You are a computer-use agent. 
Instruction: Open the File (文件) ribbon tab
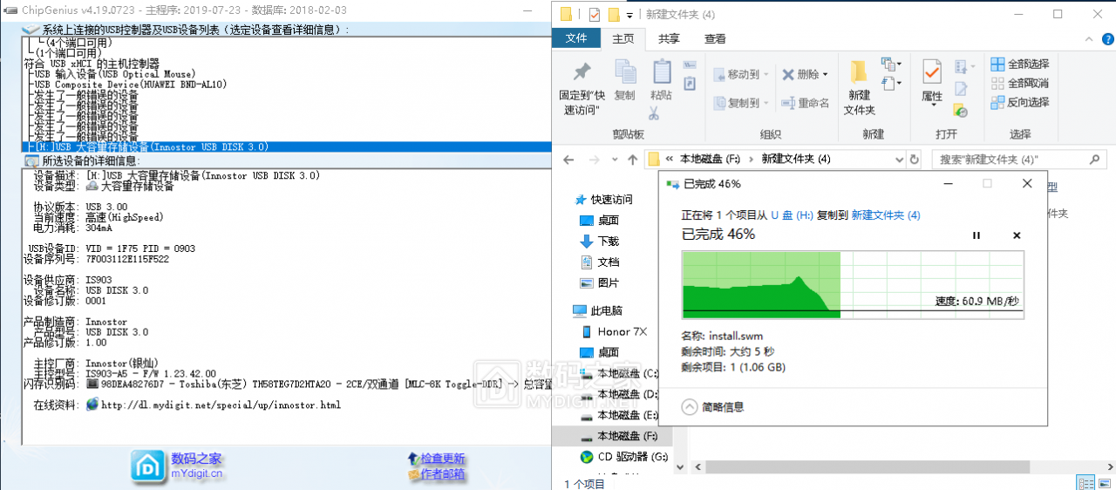pos(576,38)
